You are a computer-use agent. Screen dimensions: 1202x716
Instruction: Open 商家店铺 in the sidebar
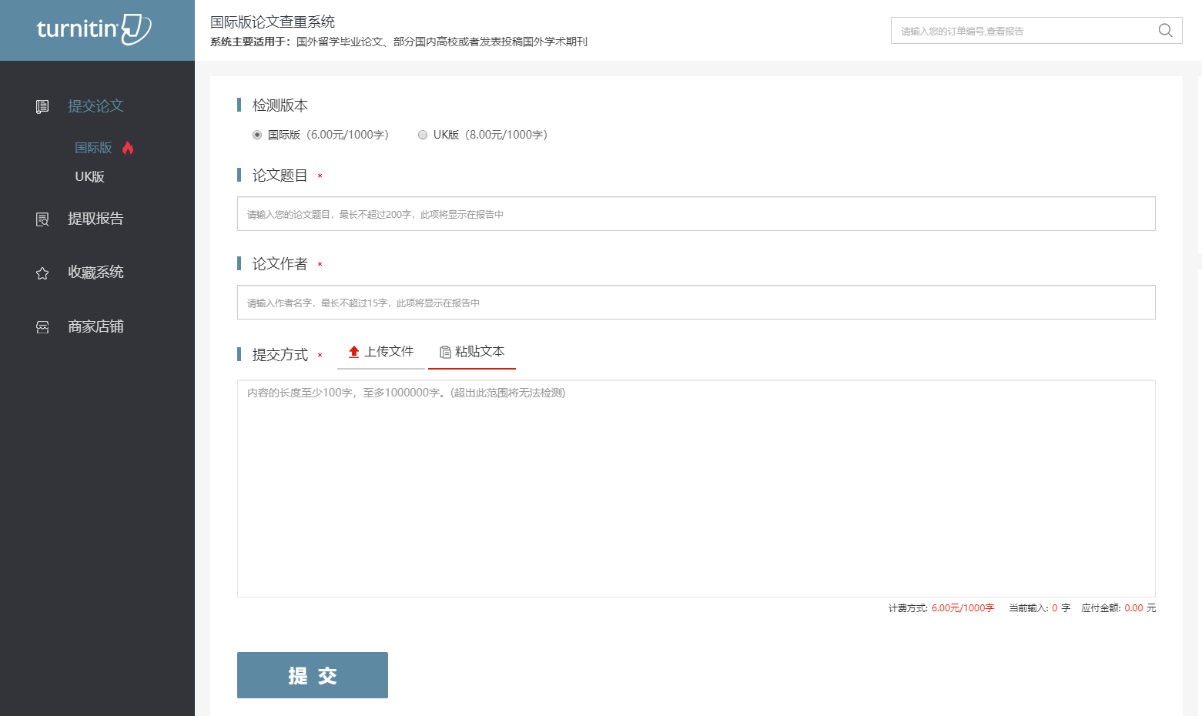[95, 326]
